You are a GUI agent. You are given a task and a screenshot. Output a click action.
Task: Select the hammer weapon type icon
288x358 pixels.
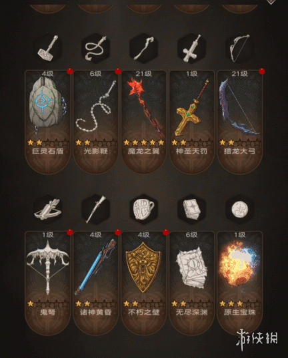click(x=47, y=49)
